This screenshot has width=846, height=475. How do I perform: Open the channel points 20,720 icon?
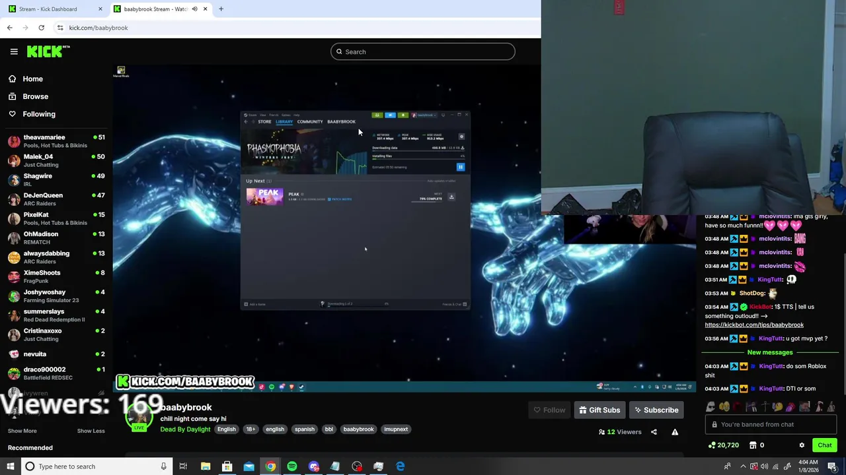711,445
